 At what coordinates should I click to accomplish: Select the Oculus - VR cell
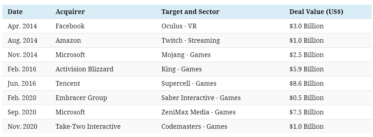point(179,26)
